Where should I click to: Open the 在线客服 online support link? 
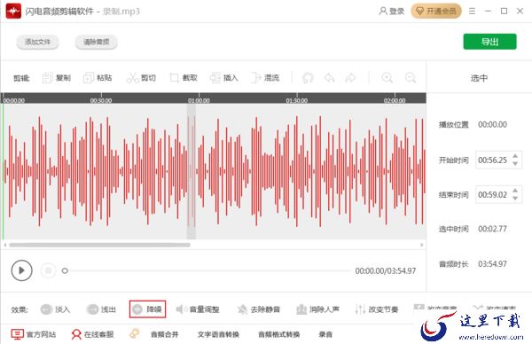pyautogui.click(x=92, y=334)
